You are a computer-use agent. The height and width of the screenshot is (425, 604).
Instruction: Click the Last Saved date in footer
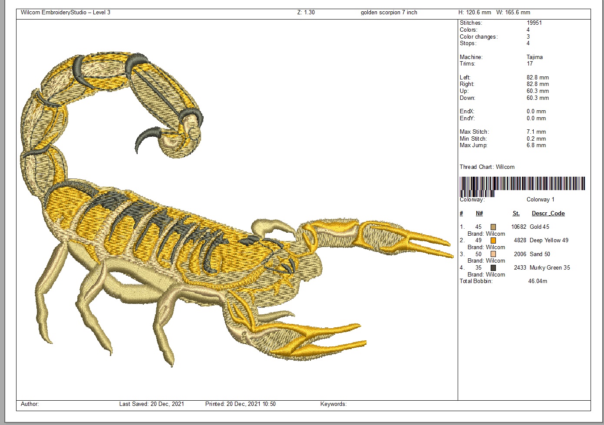coord(152,404)
